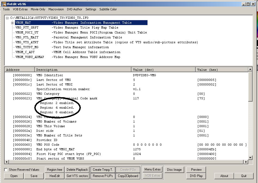Click the horizontal scrollbar right arrow
Screen dimensions: 258x183
[246, 162]
